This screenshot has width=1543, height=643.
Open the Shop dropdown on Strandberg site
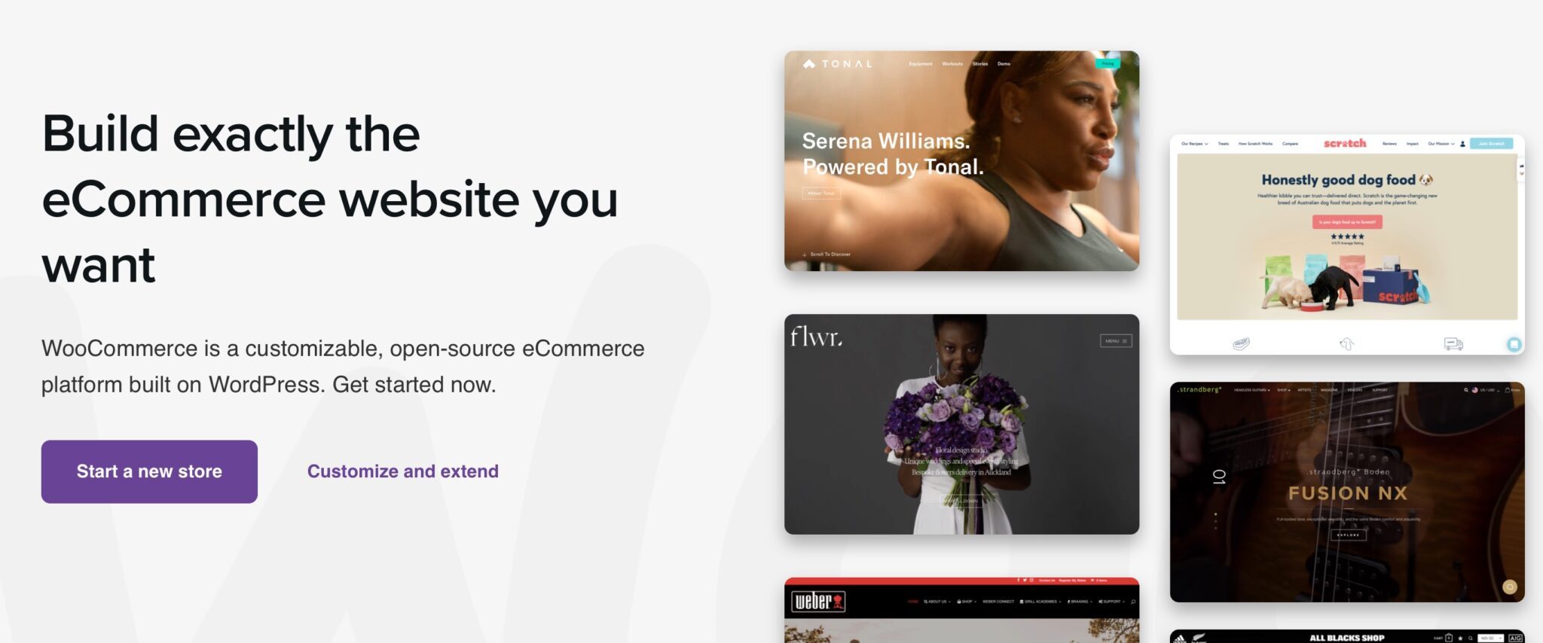[1283, 390]
